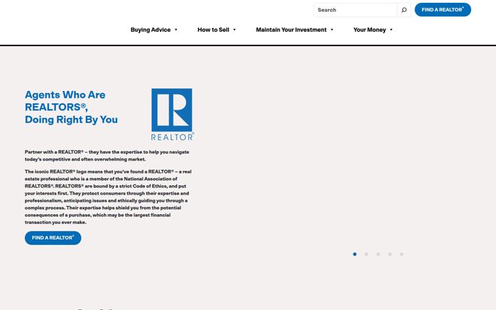Expand the How to Sell dropdown arrow
Screen dimensions: 496x310
coord(234,30)
